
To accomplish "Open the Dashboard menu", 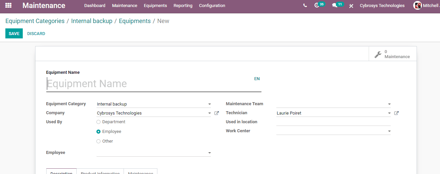I will click(95, 6).
